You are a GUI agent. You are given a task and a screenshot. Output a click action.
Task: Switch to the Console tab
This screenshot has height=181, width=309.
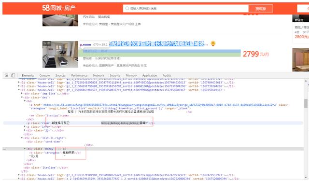pos(44,75)
